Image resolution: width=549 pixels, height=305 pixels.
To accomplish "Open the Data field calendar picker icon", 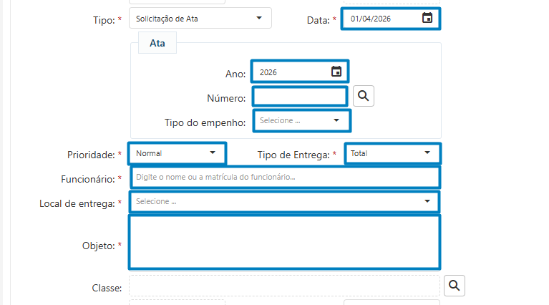I will pyautogui.click(x=427, y=19).
